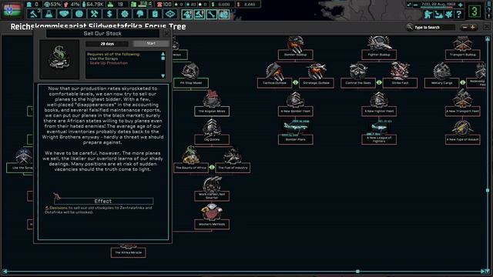
Task: Open the logistics clipboard menu
Action: (155, 14)
